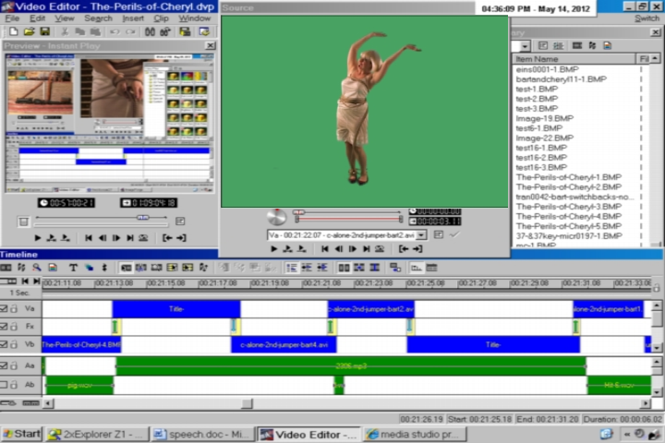This screenshot has height=443, width=665.
Task: Click the Color clip tool in Timeline toolbar
Action: (89, 268)
